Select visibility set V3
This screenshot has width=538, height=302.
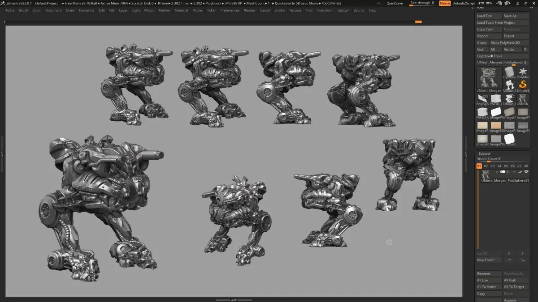click(x=492, y=166)
